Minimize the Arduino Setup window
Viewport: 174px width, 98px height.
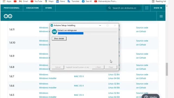(100, 25)
